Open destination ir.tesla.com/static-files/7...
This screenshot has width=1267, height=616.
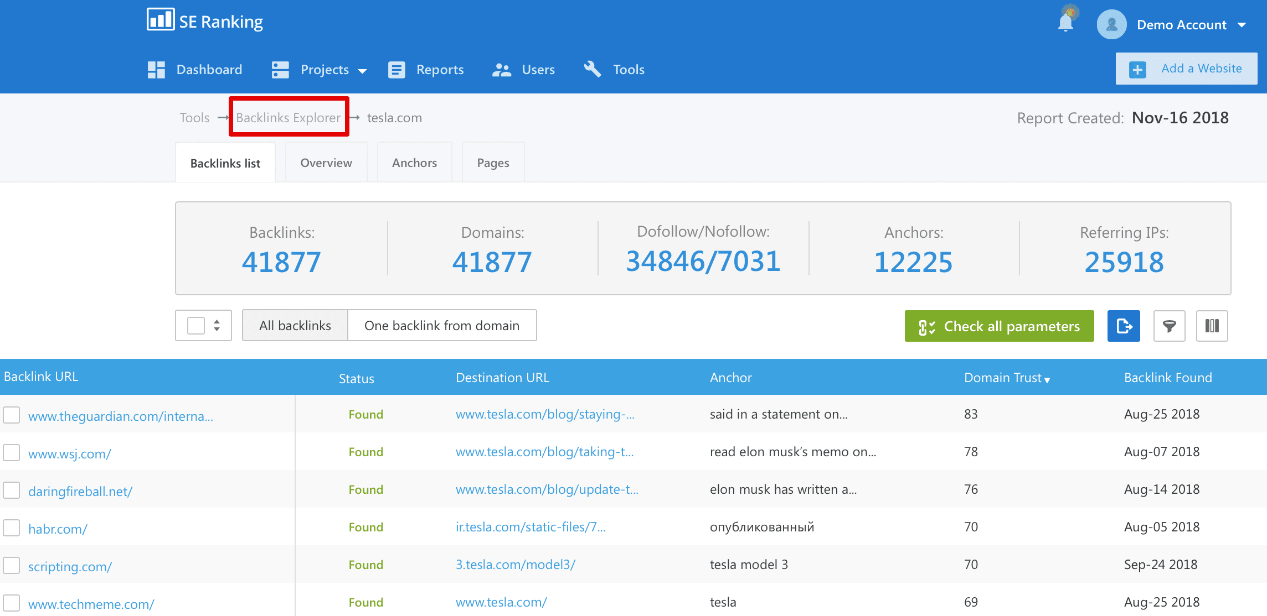coord(531,527)
